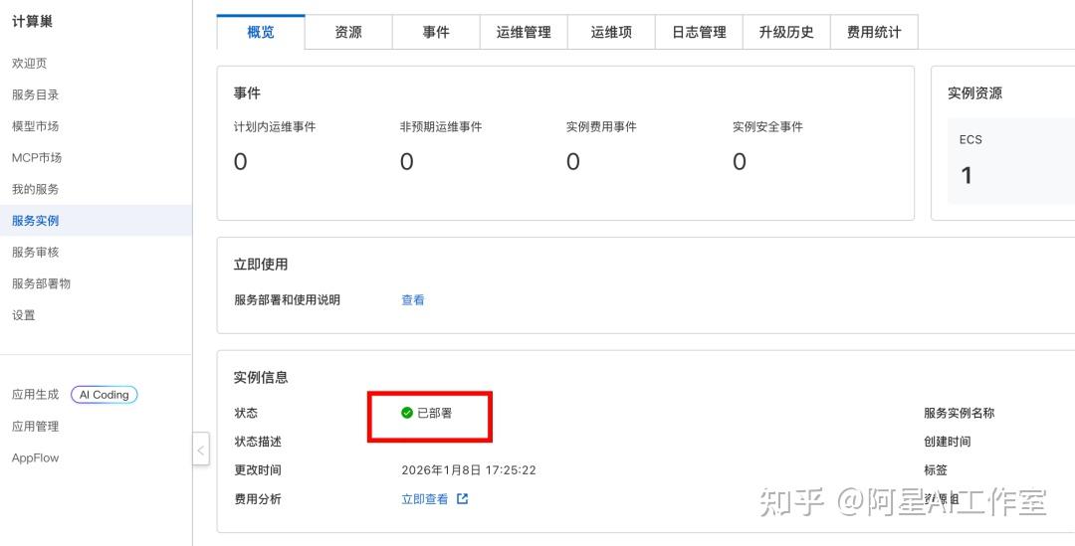Collapse the sidebar with the arrow handle
The height and width of the screenshot is (546, 1075).
[201, 450]
